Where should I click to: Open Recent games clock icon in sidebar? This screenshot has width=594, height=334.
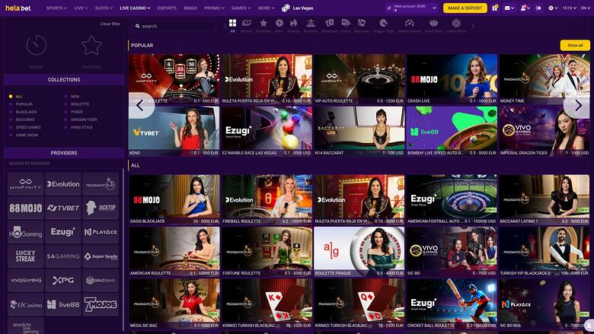click(x=37, y=46)
